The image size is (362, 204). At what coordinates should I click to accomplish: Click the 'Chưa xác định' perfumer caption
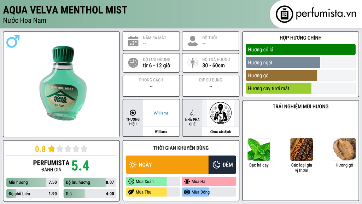221,132
